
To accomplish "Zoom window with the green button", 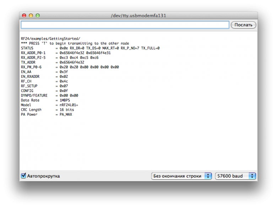I will [x=38, y=16].
